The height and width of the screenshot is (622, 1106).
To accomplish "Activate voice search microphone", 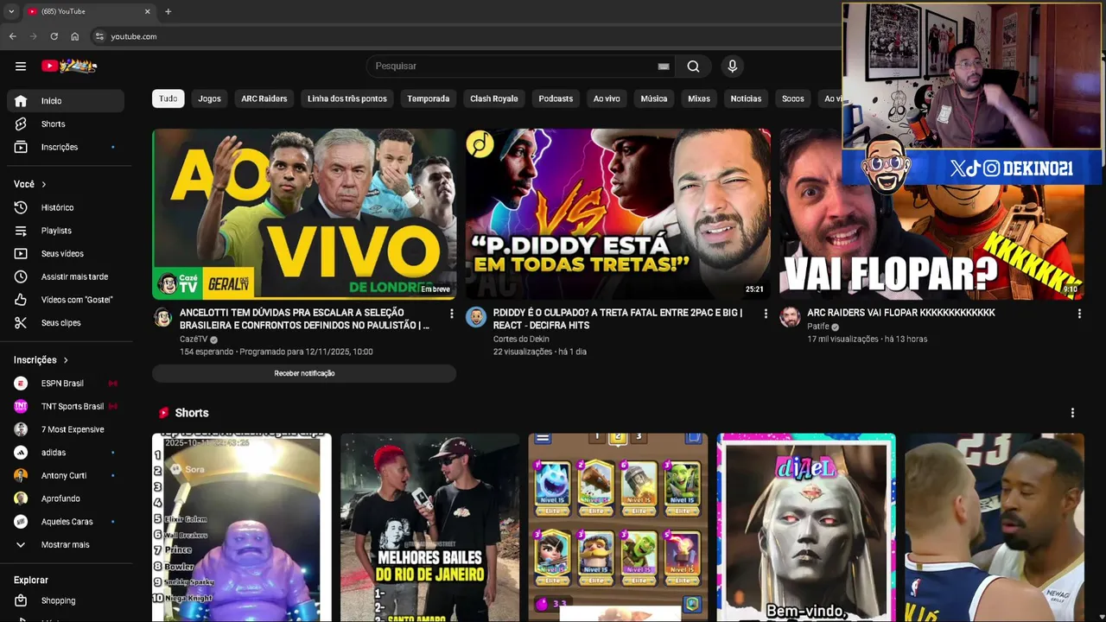I will pos(732,67).
